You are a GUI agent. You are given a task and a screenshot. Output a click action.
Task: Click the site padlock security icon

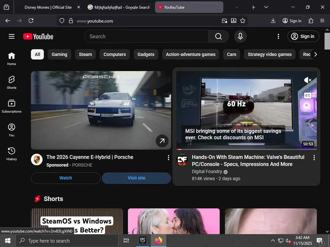point(71,21)
